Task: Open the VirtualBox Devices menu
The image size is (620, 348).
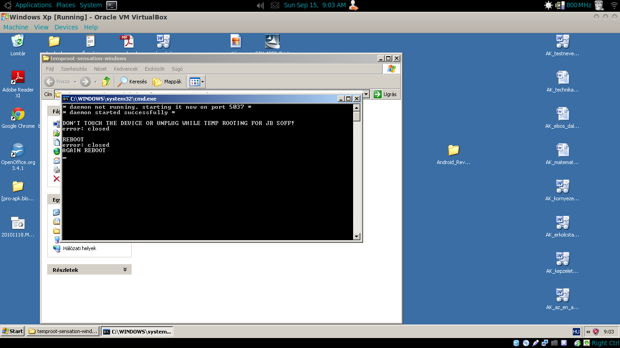Action: (66, 27)
